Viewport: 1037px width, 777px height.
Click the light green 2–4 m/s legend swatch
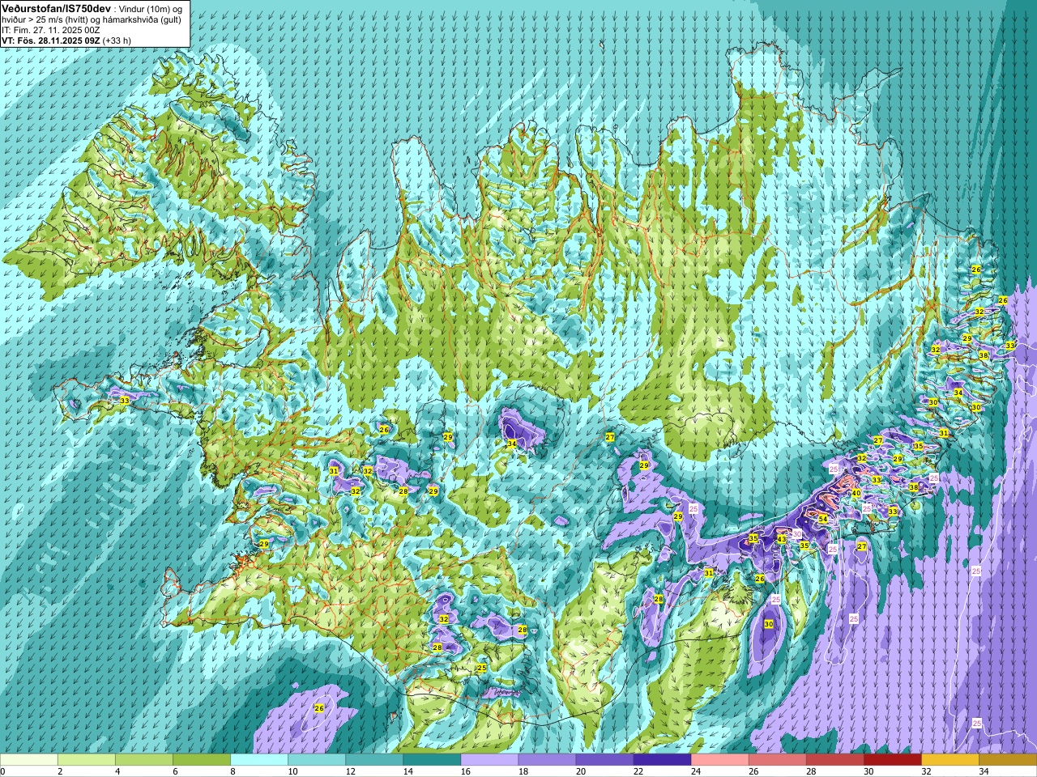click(87, 760)
